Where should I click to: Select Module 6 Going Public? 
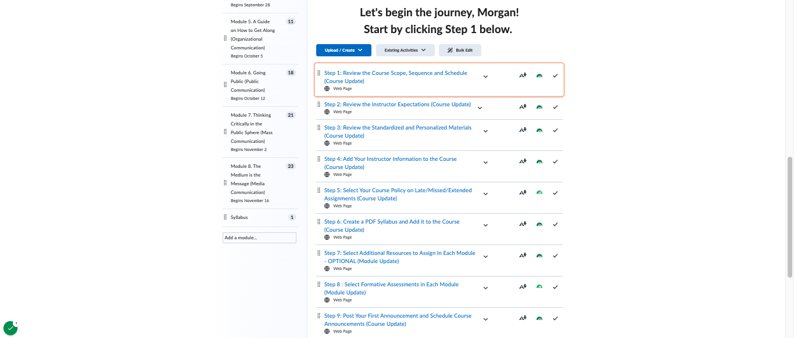(x=249, y=81)
